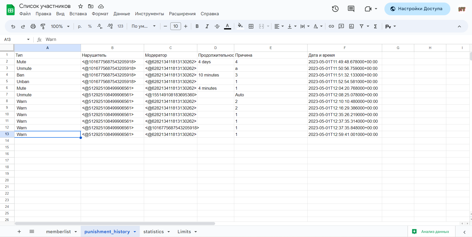Decrease decimal places
The height and width of the screenshot is (237, 472).
[x=100, y=26]
